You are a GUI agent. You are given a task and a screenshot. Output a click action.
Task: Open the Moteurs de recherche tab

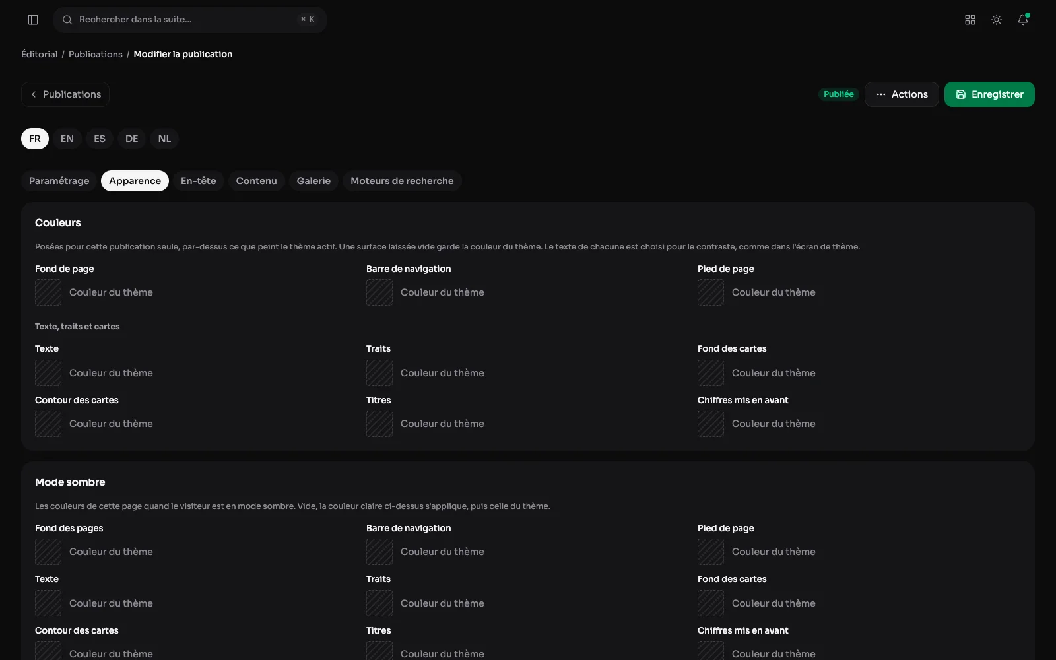tap(402, 181)
